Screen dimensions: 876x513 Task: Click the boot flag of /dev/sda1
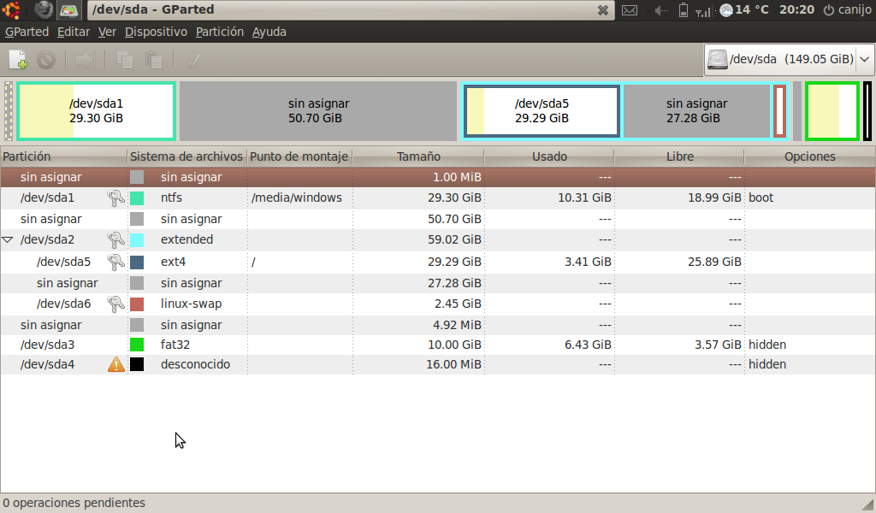coord(761,198)
